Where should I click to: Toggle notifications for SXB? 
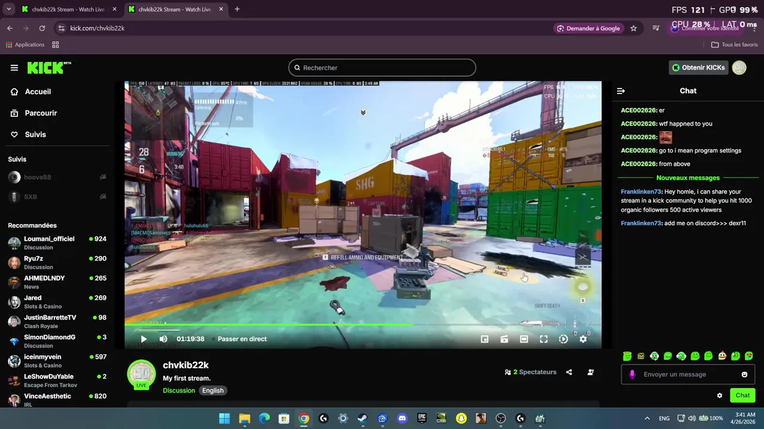tap(103, 197)
